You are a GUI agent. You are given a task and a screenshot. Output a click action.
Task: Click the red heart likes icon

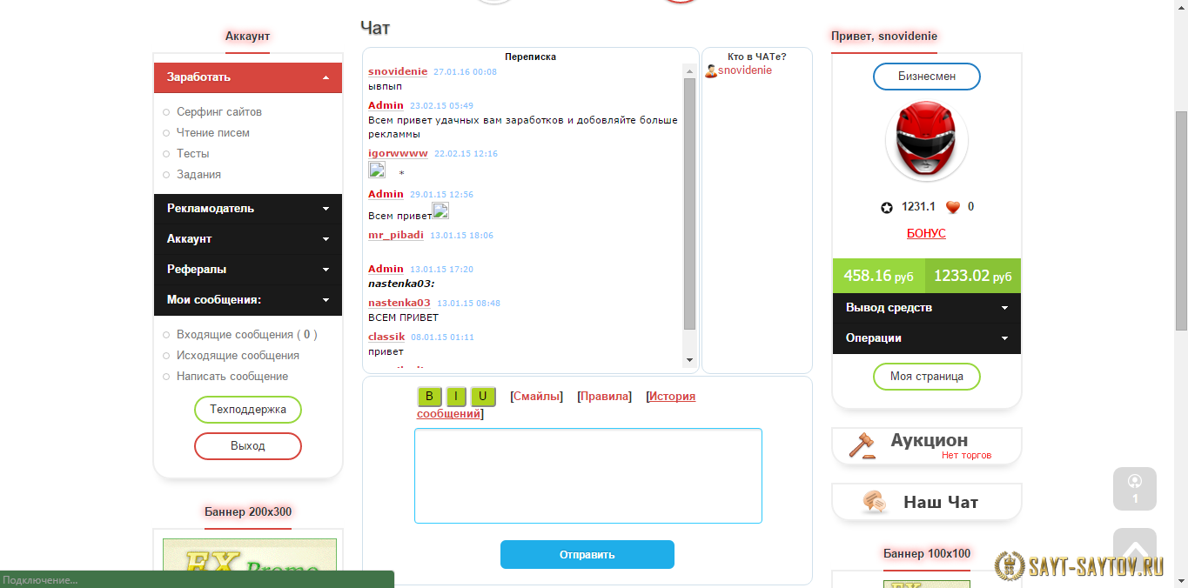coord(952,207)
